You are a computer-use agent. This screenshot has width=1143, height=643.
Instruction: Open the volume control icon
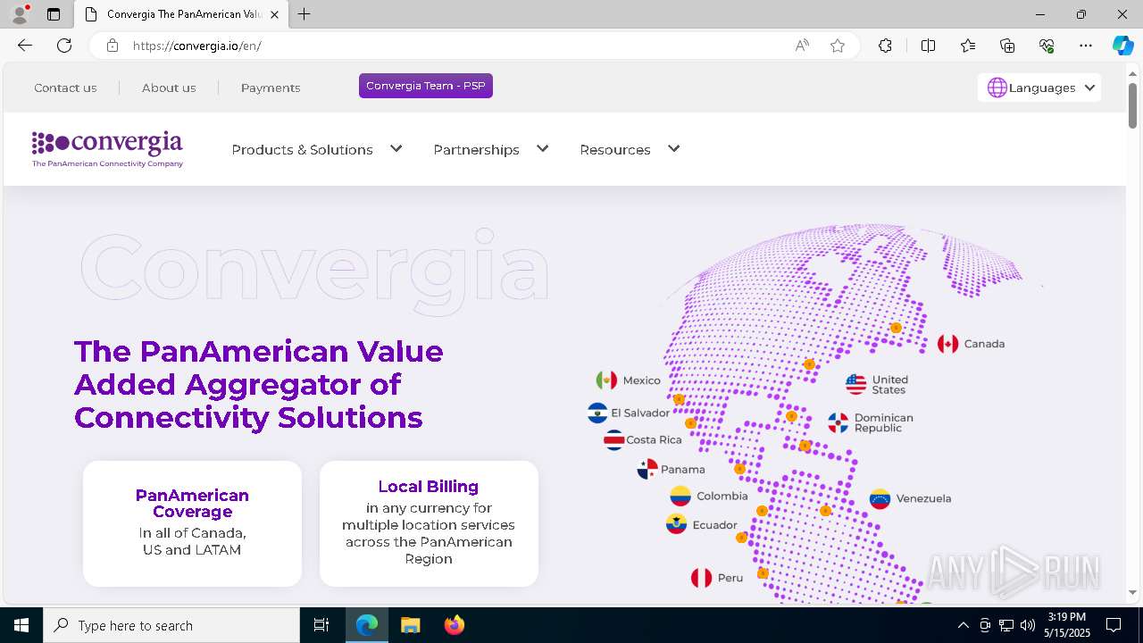1028,625
